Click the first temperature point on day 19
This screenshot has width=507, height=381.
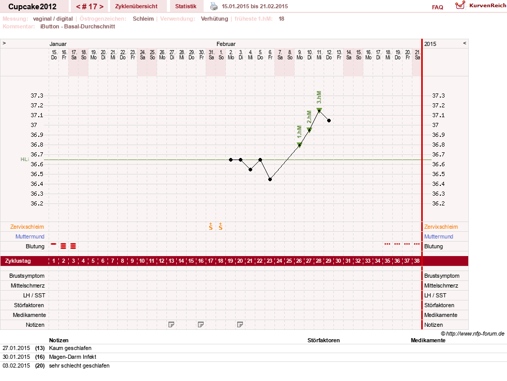click(x=231, y=160)
